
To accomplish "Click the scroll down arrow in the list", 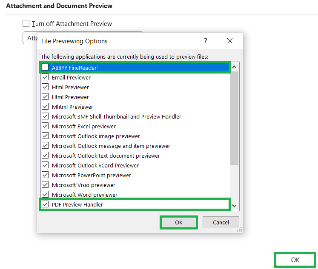I will (x=235, y=206).
